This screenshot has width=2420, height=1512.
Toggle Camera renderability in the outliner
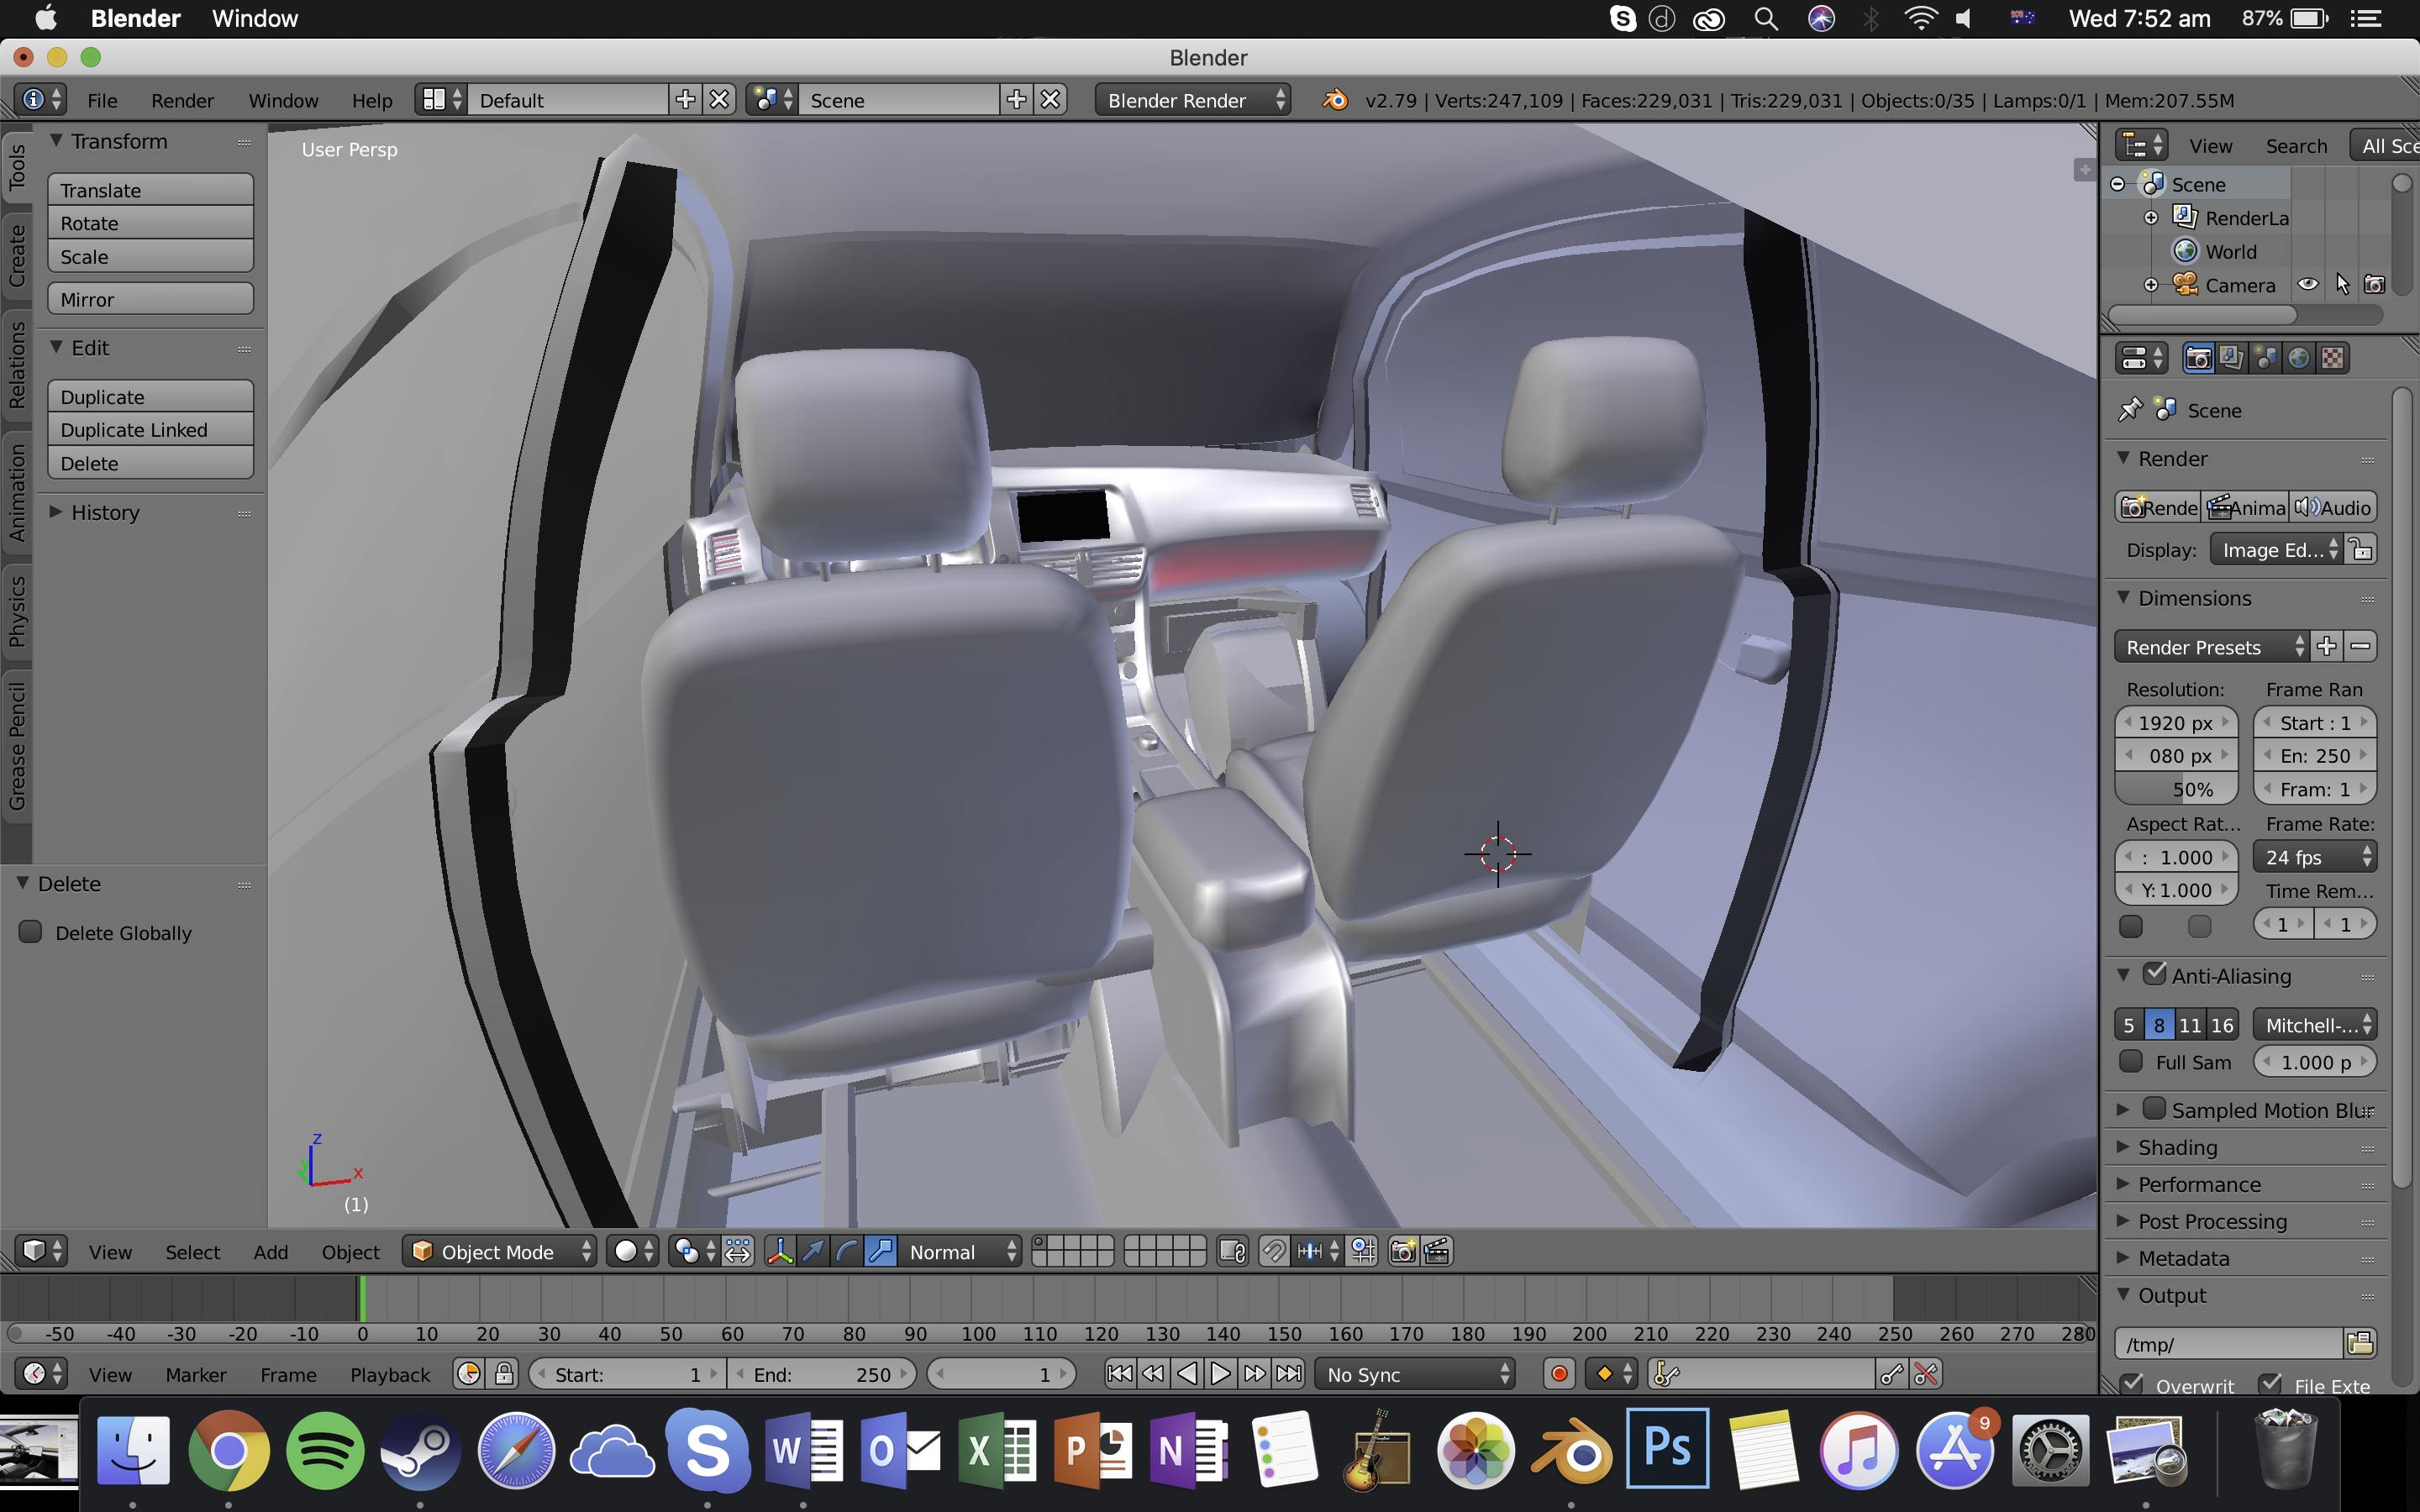[2374, 285]
